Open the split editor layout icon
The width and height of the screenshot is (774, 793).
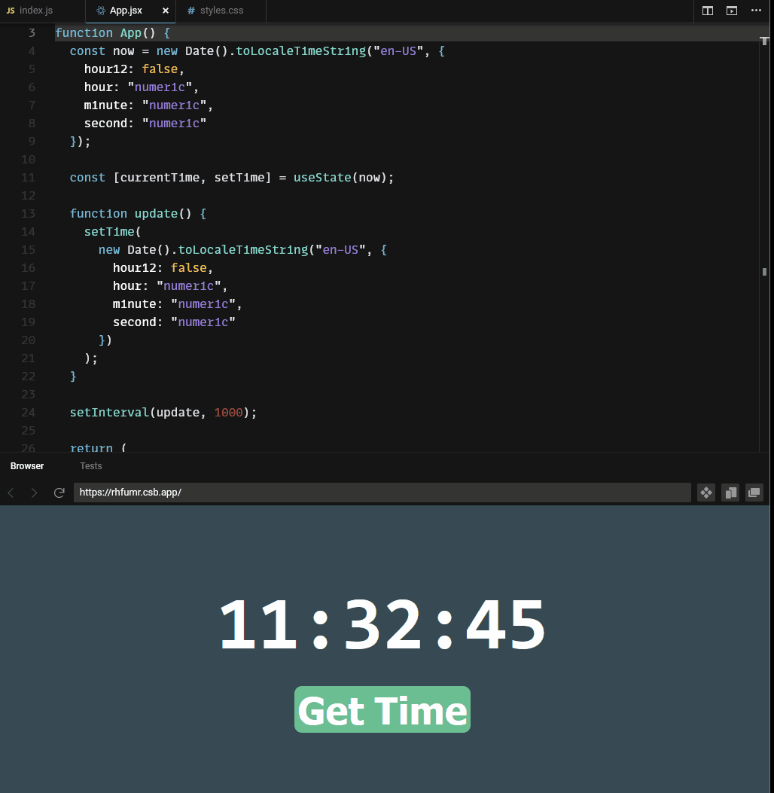click(x=706, y=11)
